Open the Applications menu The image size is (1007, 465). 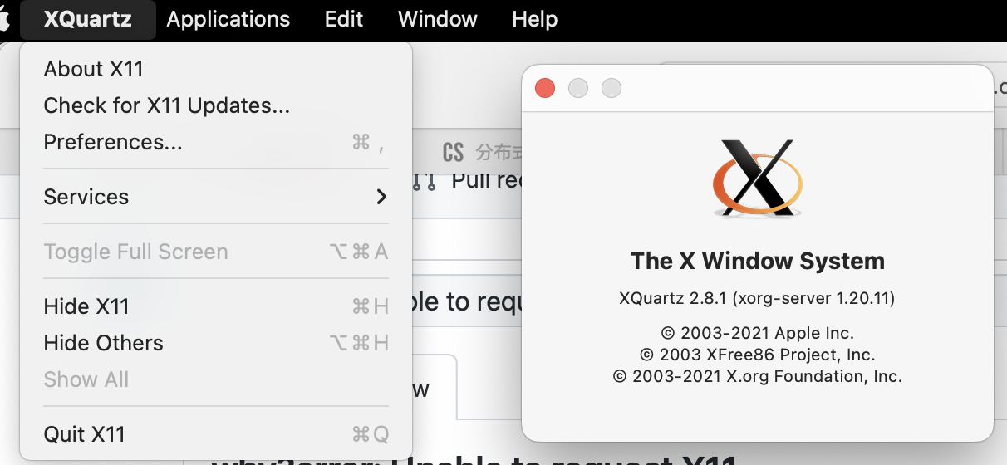coord(228,19)
